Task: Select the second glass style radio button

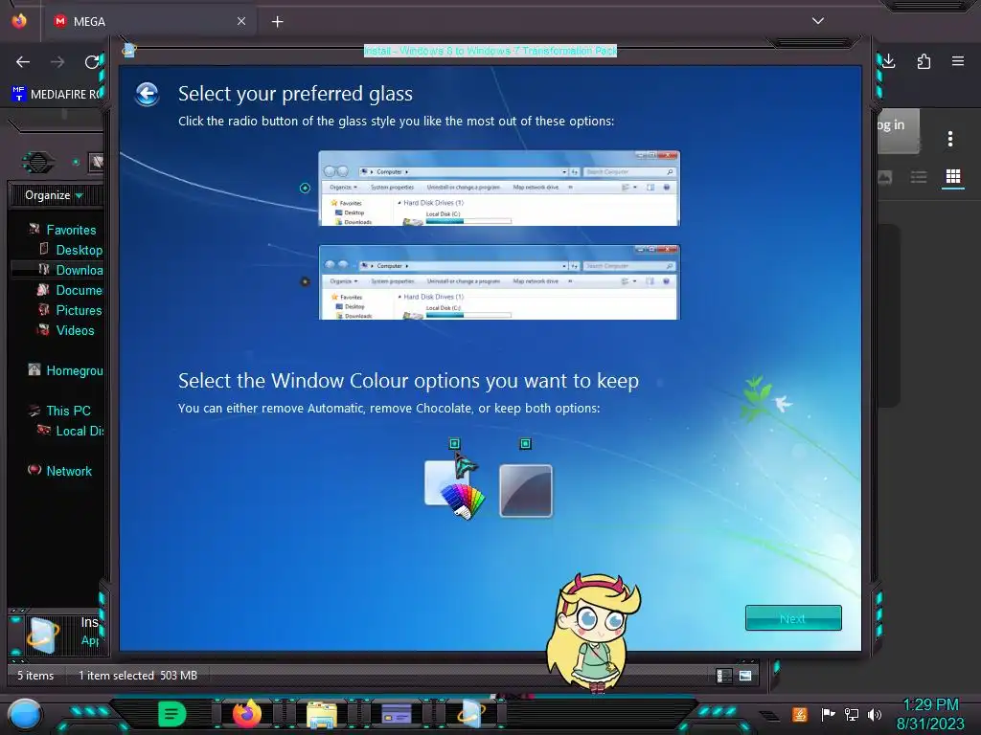Action: pos(305,282)
